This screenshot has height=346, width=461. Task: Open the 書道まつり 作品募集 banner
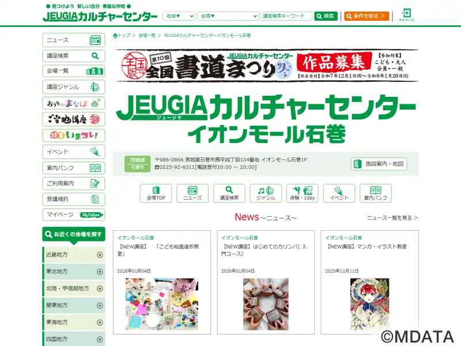pos(266,65)
